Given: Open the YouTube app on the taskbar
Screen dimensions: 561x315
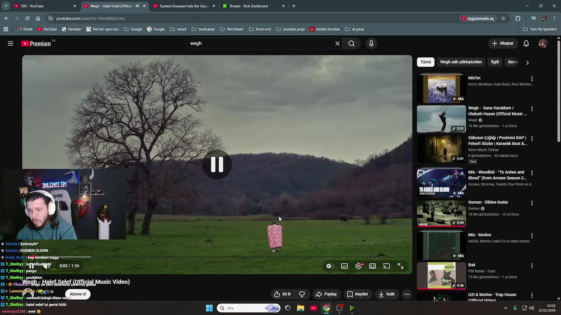Looking at the screenshot, I should [313, 308].
